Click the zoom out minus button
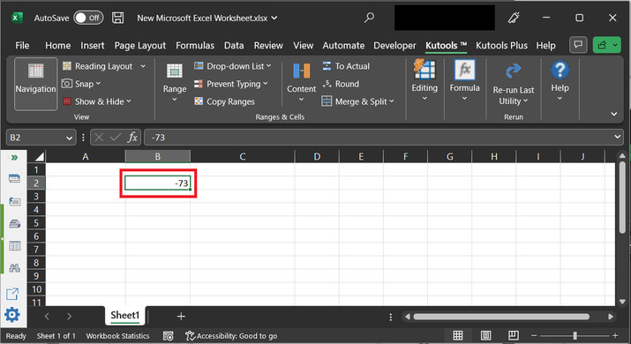This screenshot has width=631, height=344. click(x=534, y=335)
